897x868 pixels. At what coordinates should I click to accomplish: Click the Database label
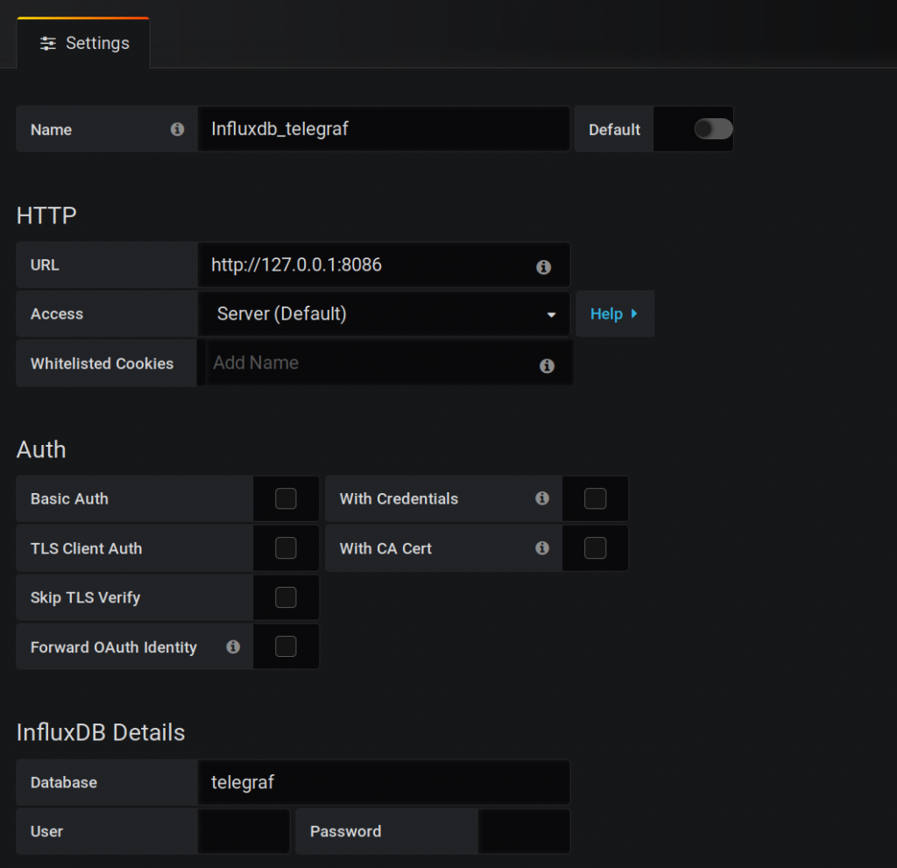[x=63, y=782]
